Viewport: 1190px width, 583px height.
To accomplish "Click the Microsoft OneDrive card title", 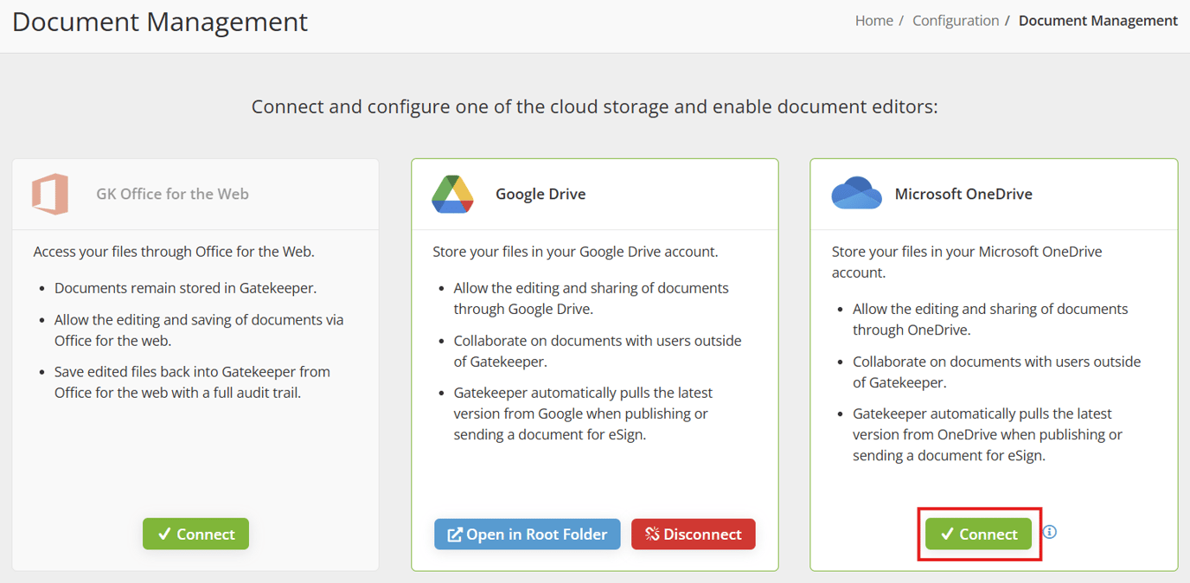I will 963,194.
